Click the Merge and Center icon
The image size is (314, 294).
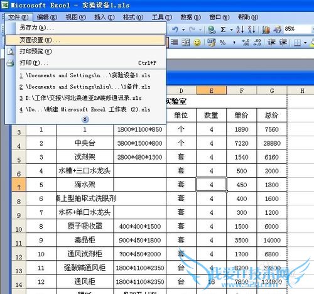(186, 43)
